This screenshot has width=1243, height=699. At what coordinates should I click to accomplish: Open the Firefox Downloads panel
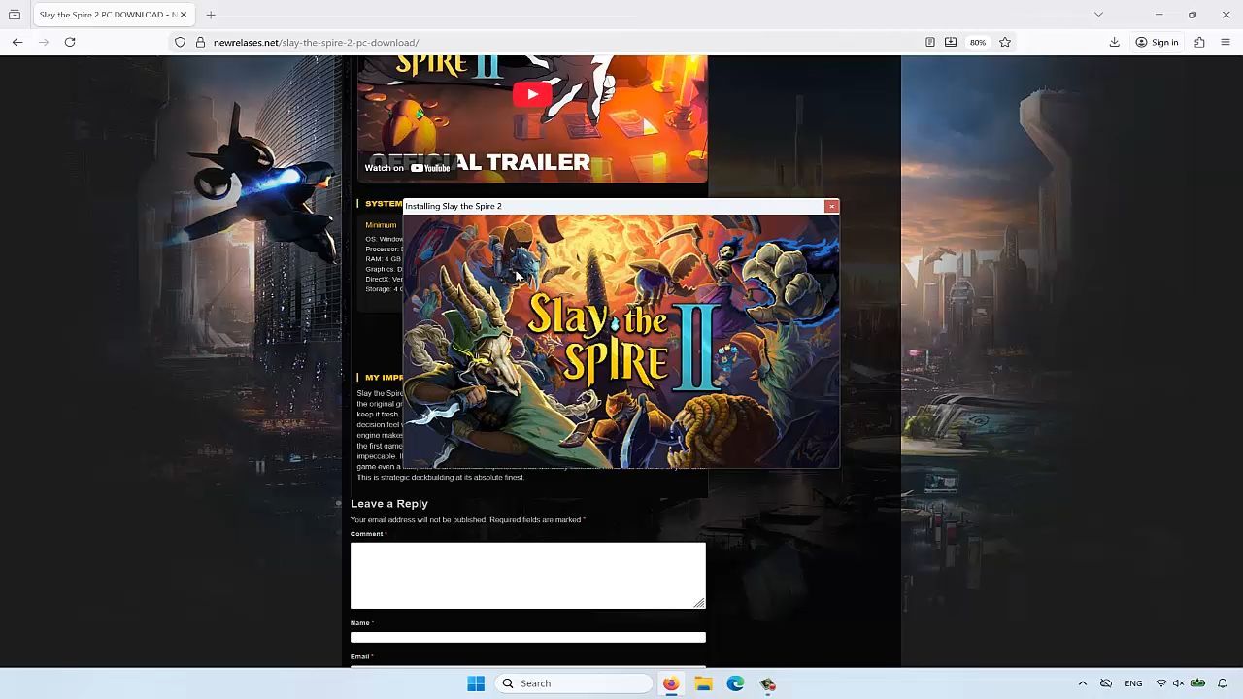[x=1114, y=42]
